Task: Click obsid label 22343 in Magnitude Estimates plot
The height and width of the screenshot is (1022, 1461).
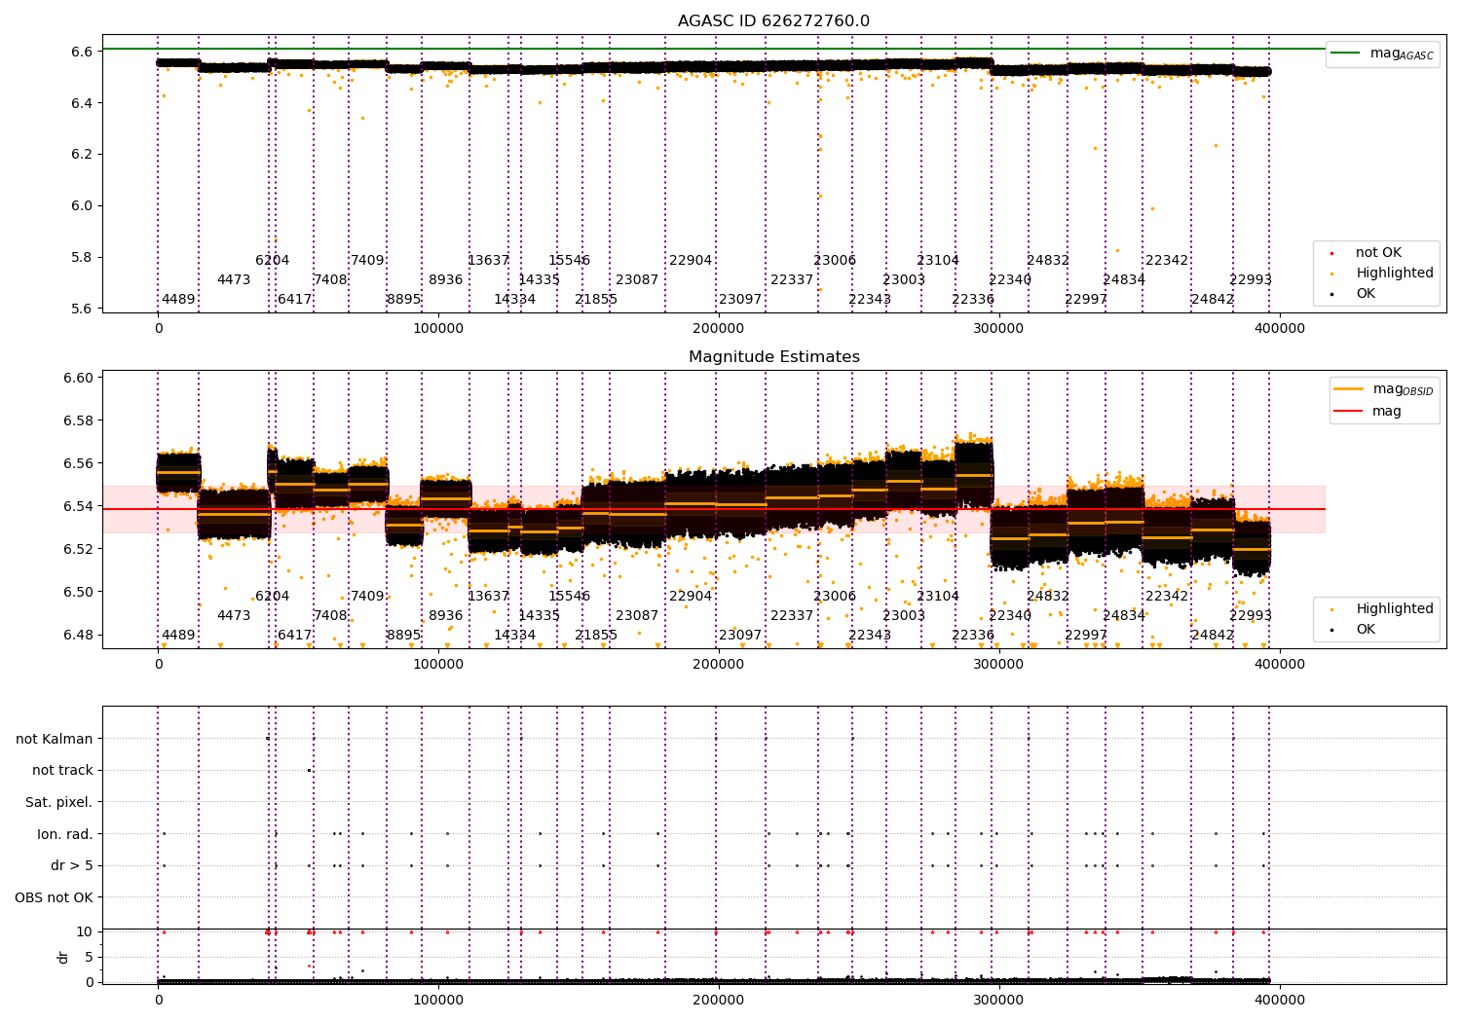Action: [870, 636]
